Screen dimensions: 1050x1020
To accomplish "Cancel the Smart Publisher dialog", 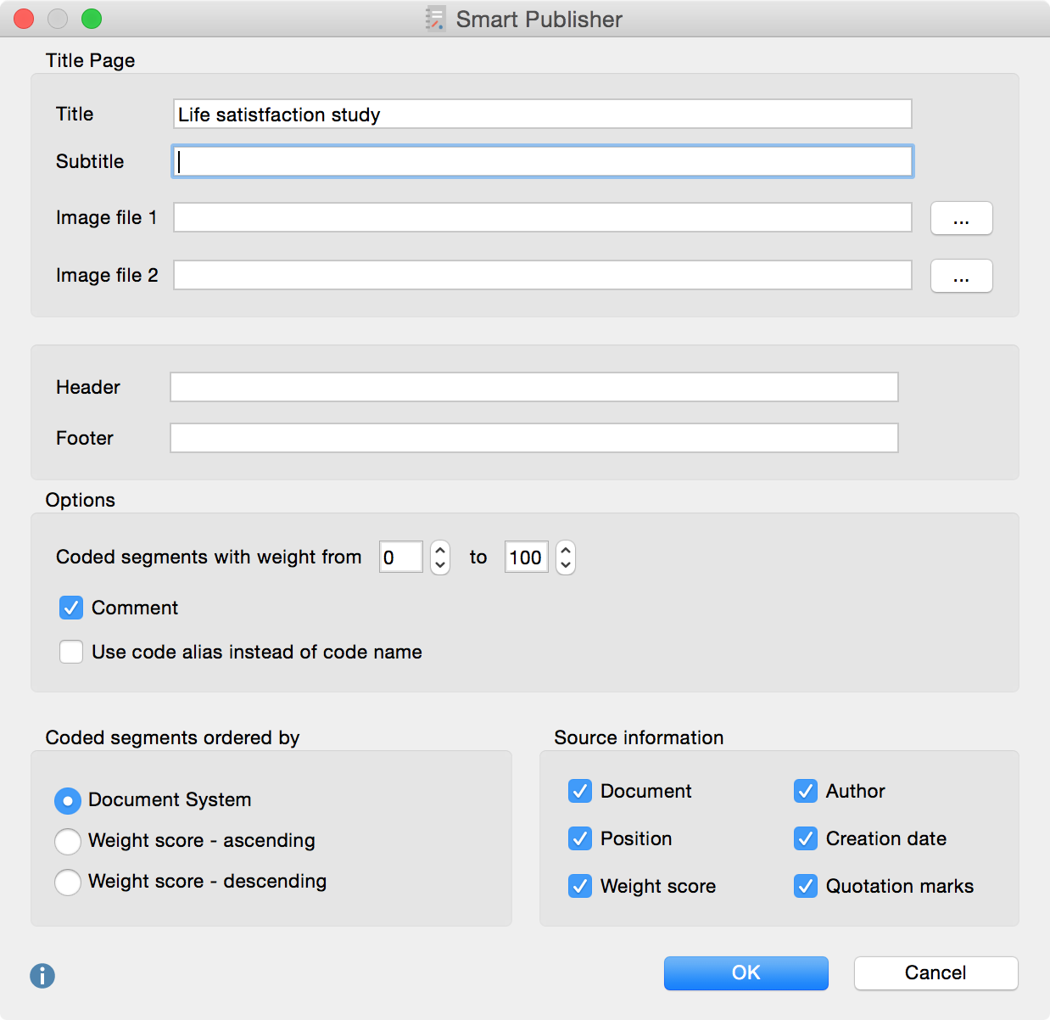I will point(936,972).
